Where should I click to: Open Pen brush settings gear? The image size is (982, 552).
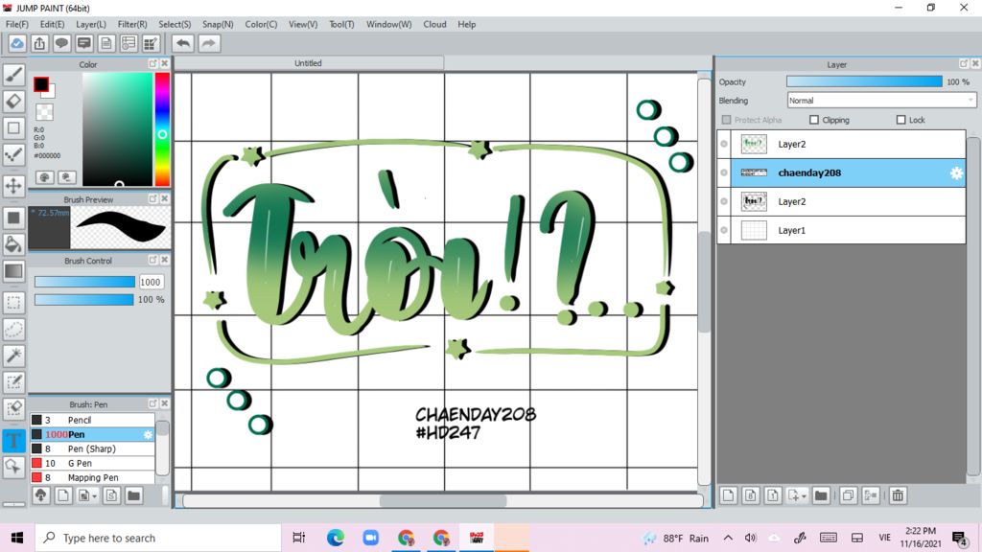(148, 434)
